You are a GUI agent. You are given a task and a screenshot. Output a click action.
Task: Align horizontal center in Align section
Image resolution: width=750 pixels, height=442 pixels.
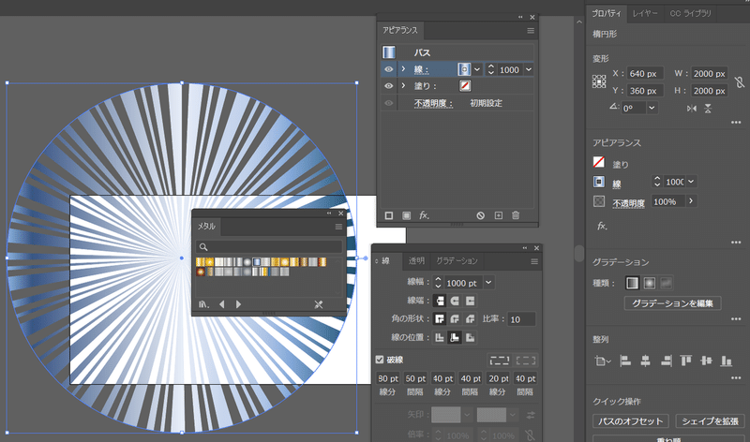(x=645, y=361)
